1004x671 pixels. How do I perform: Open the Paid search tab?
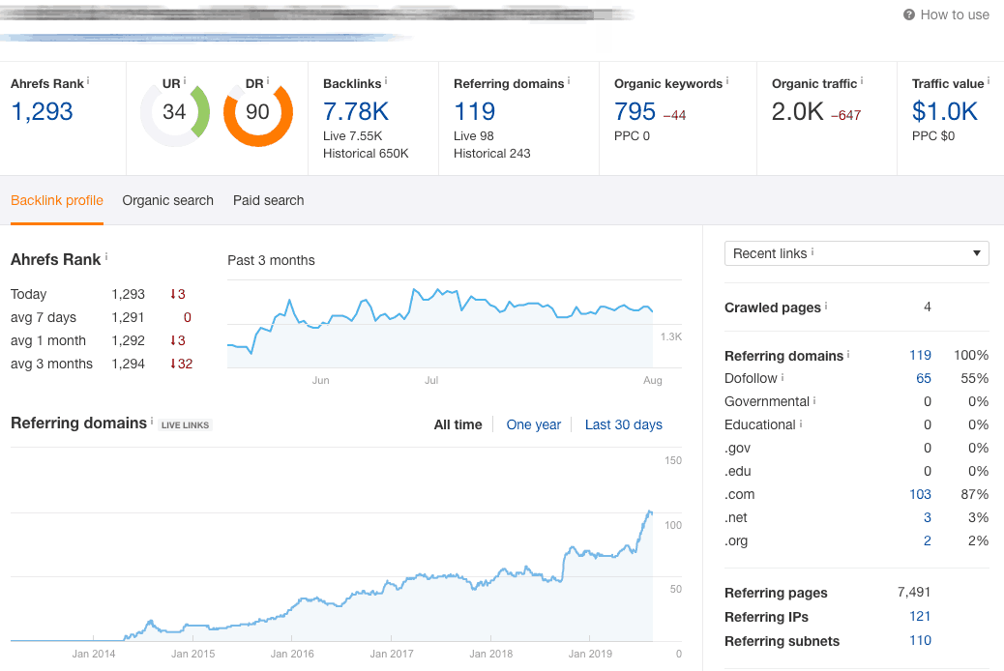(x=268, y=200)
